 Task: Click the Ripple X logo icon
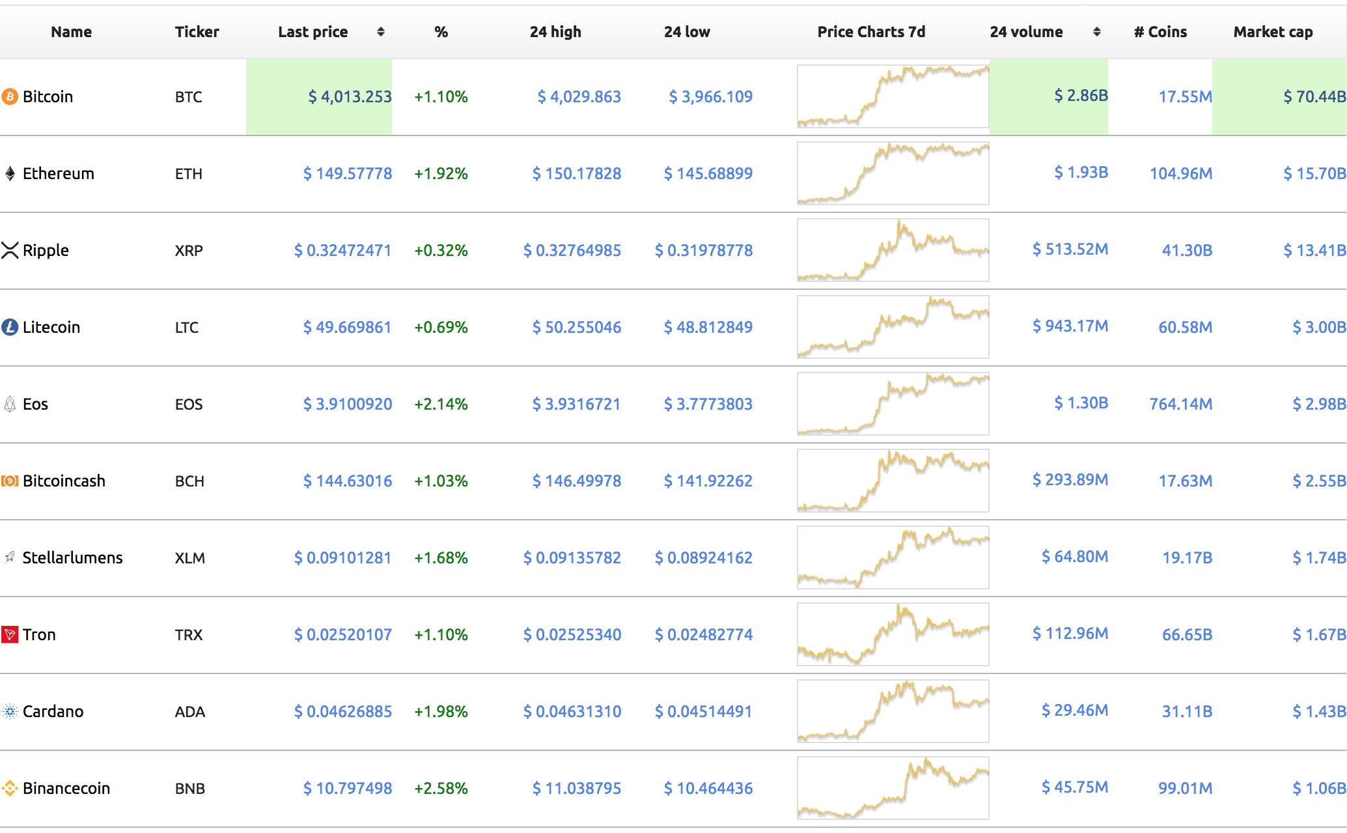pos(10,251)
